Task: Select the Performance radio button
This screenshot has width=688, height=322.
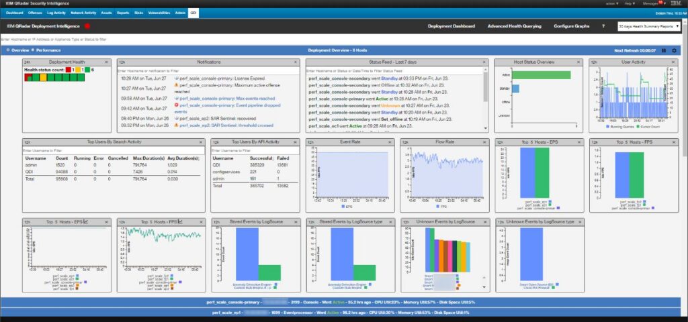Action: tap(33, 50)
